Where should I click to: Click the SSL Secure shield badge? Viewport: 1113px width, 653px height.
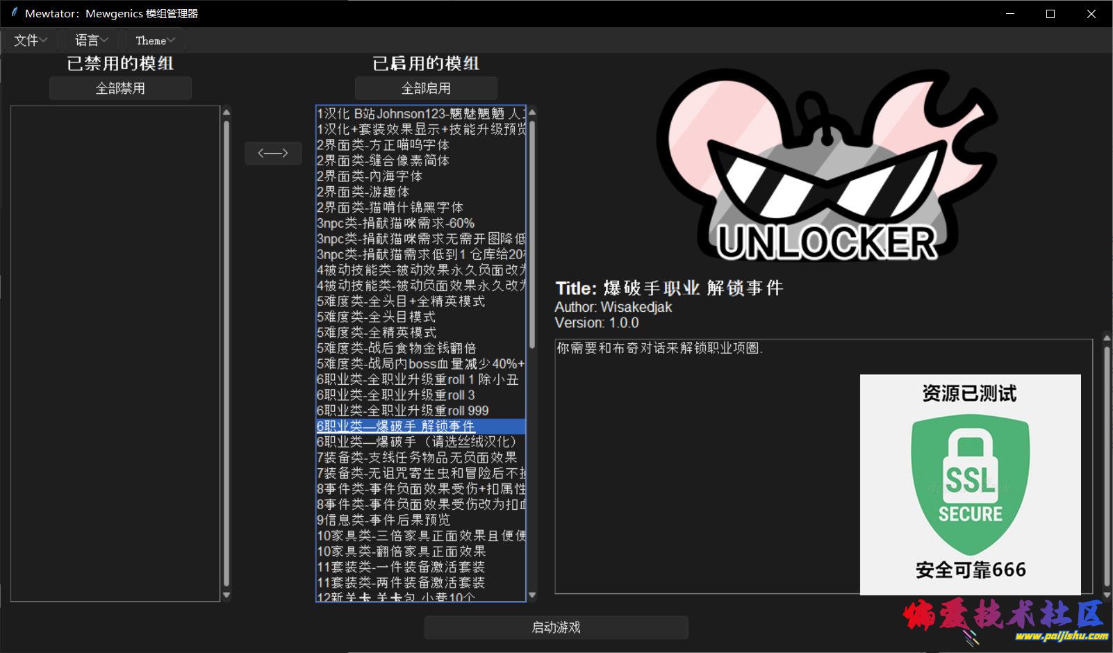pyautogui.click(x=970, y=483)
